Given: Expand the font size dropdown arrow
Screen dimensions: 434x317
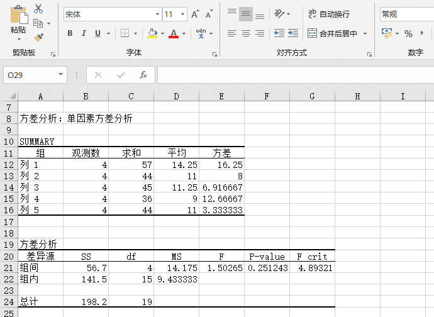Looking at the screenshot, I should click(182, 14).
